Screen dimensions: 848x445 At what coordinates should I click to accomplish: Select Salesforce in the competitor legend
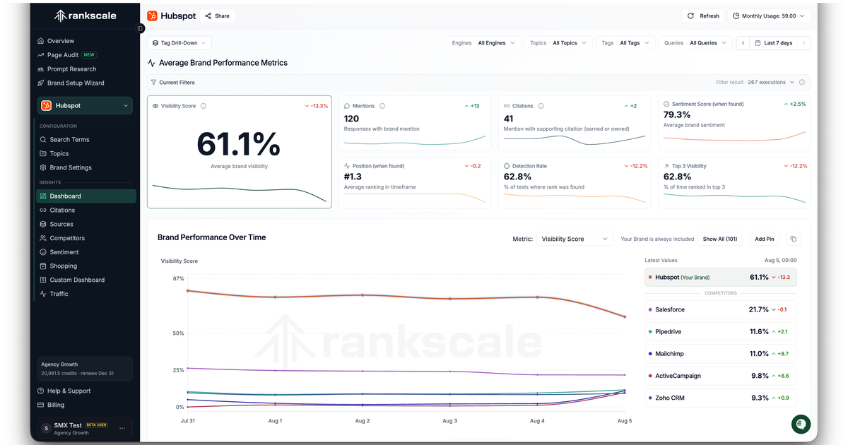coord(720,309)
